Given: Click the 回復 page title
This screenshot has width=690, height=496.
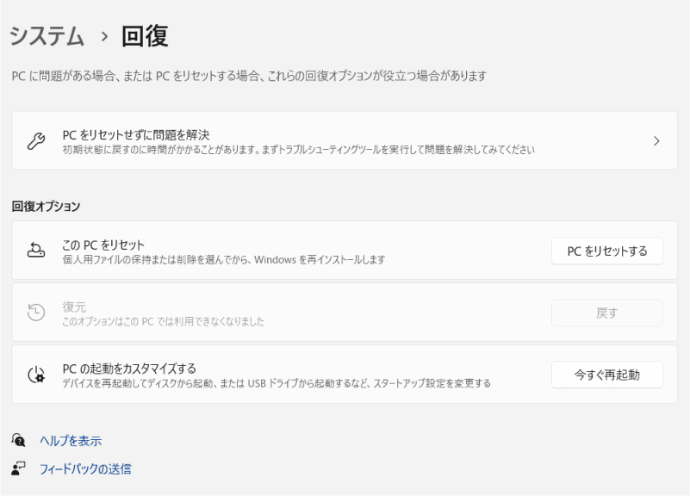Looking at the screenshot, I should pos(143,36).
